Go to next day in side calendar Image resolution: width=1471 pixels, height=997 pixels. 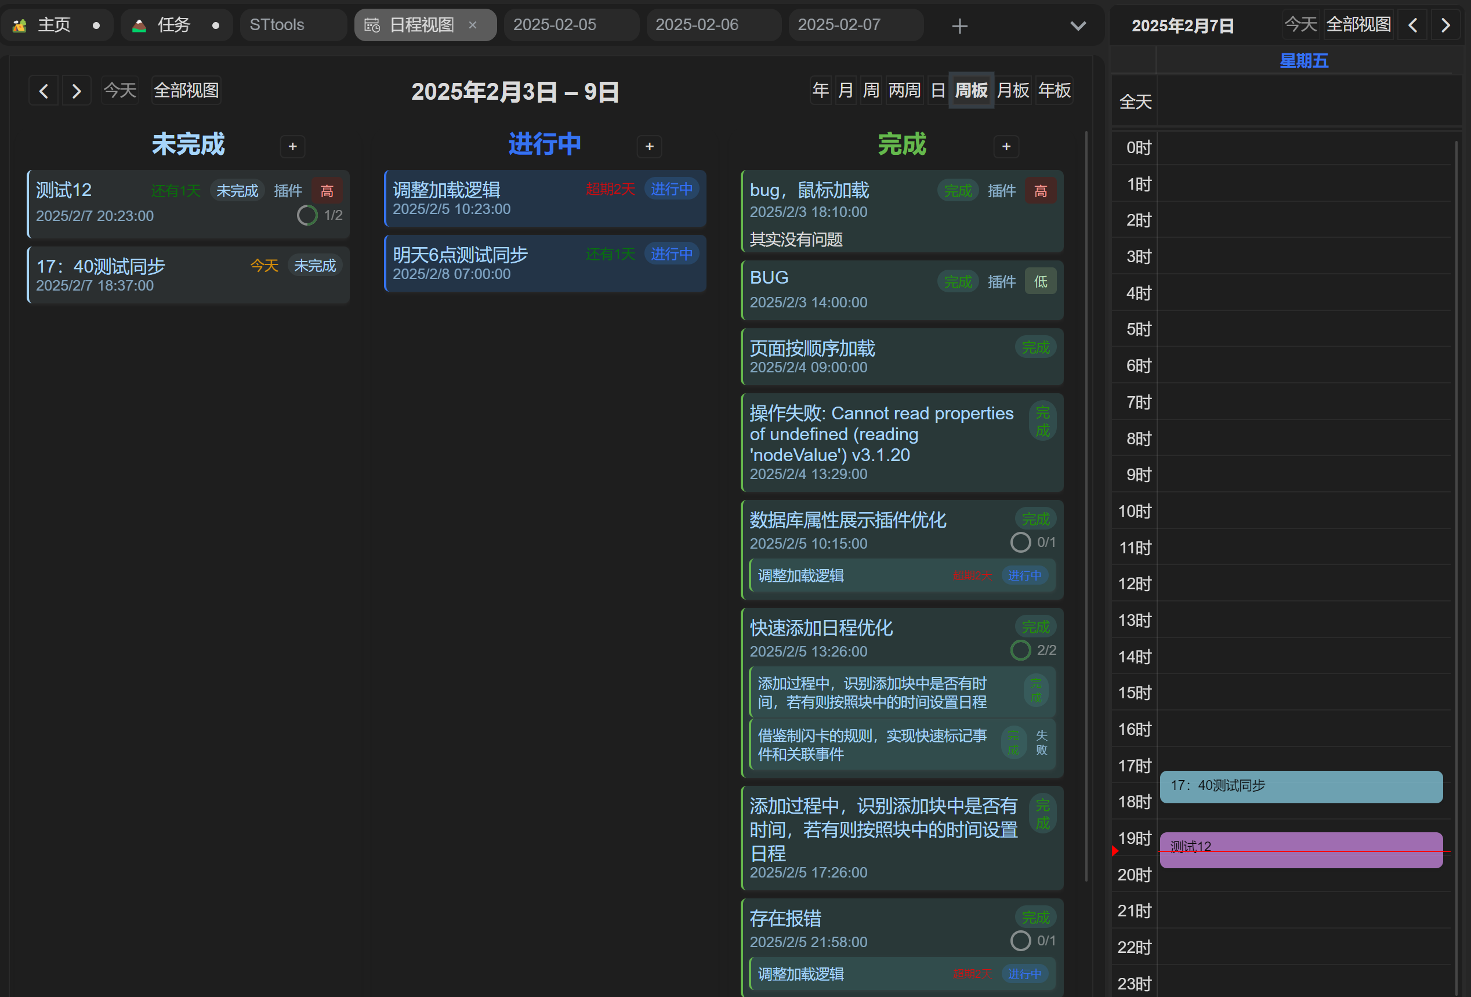coord(1445,26)
